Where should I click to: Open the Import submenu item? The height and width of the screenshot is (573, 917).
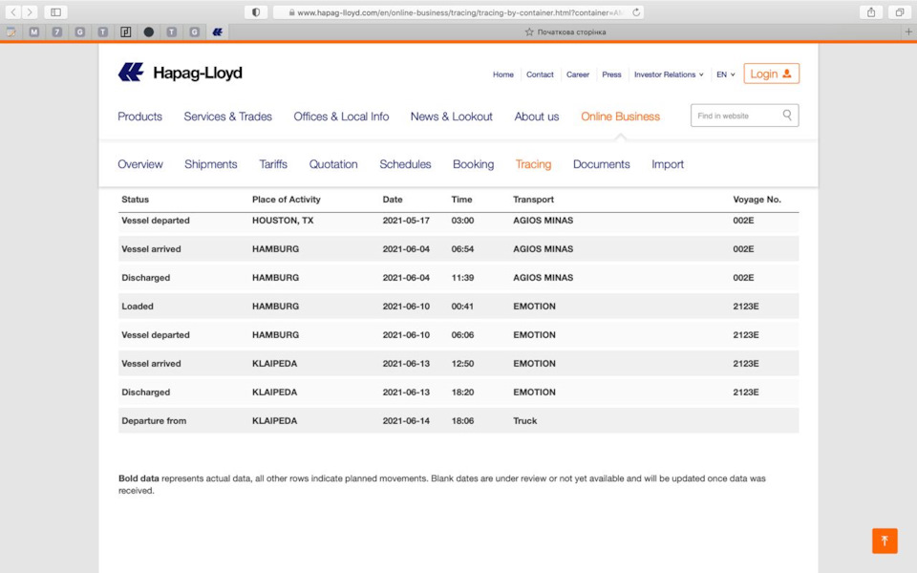click(x=668, y=164)
